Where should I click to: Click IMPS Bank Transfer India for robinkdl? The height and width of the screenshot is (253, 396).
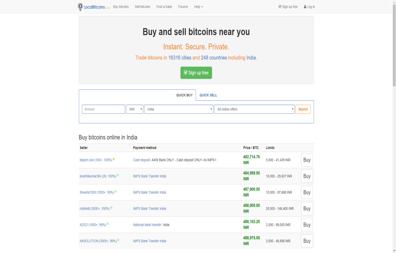pyautogui.click(x=150, y=209)
